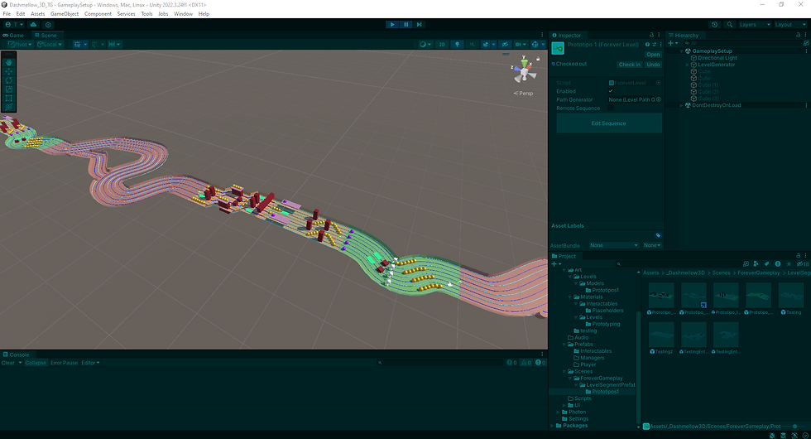Click the cache server status bar icon
Screen dimensions: 811x439
coord(783,436)
